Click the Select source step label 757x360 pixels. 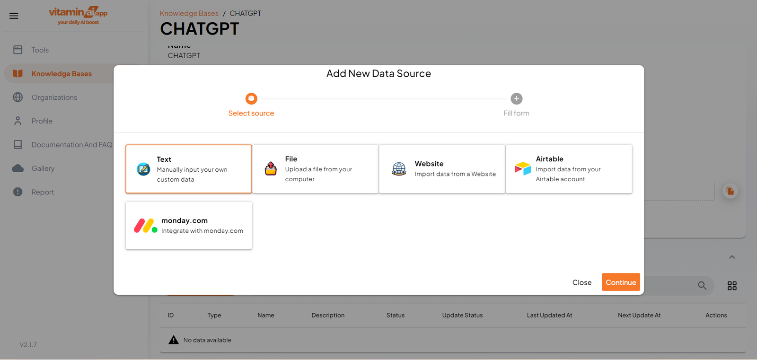coord(251,113)
